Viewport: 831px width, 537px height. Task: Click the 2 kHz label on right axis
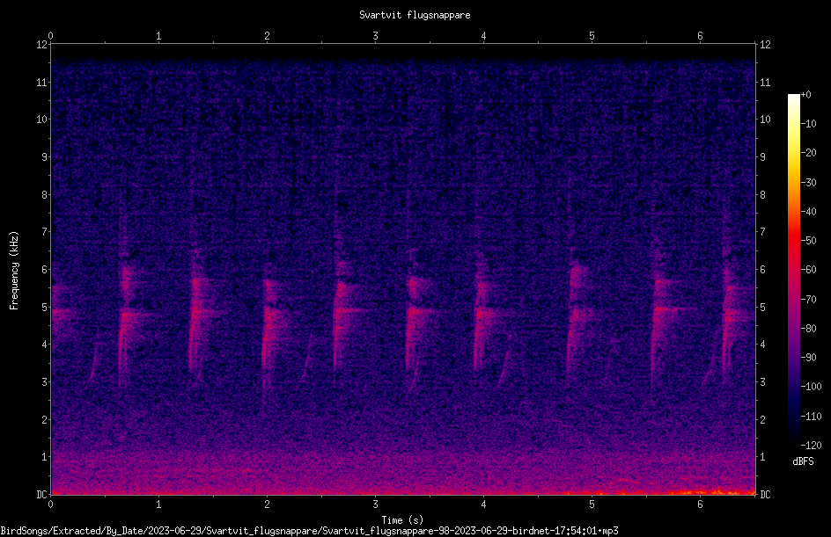(762, 419)
